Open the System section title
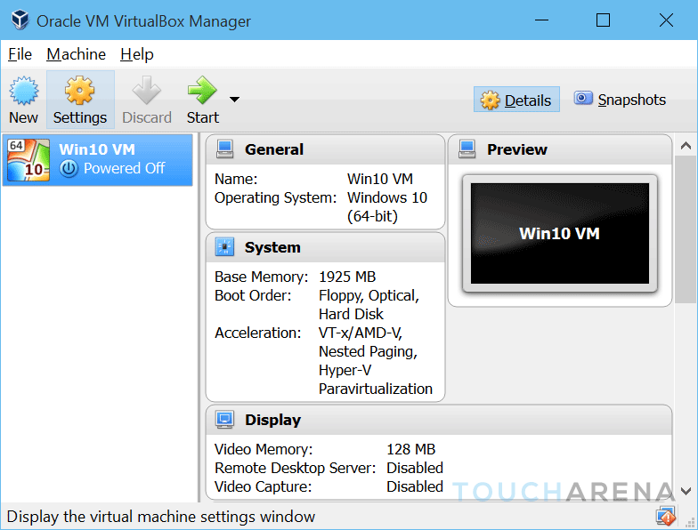The image size is (698, 530). point(272,247)
